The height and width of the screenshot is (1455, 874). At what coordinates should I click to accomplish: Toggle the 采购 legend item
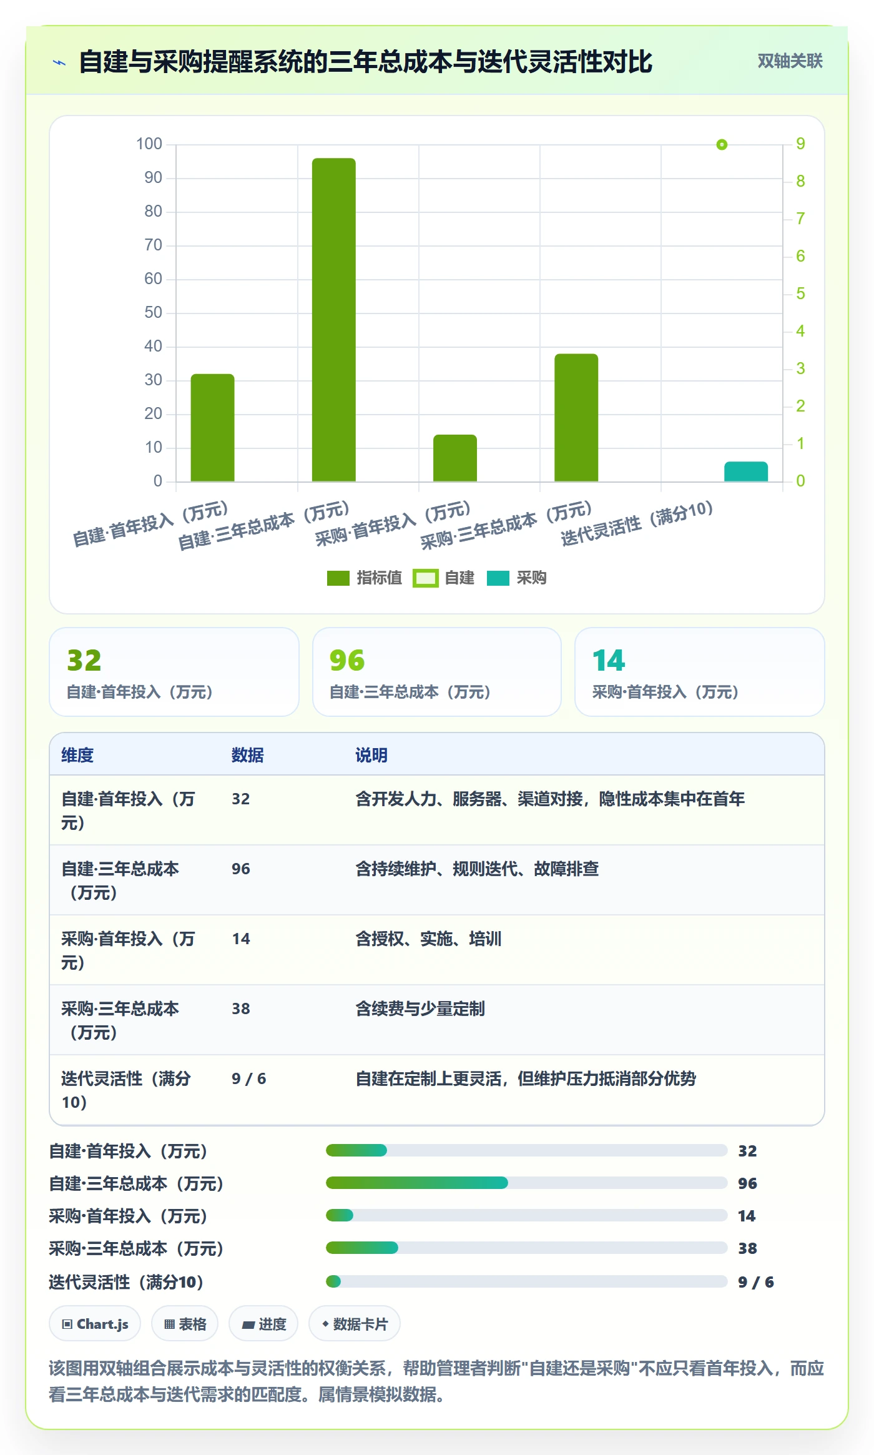click(x=516, y=578)
